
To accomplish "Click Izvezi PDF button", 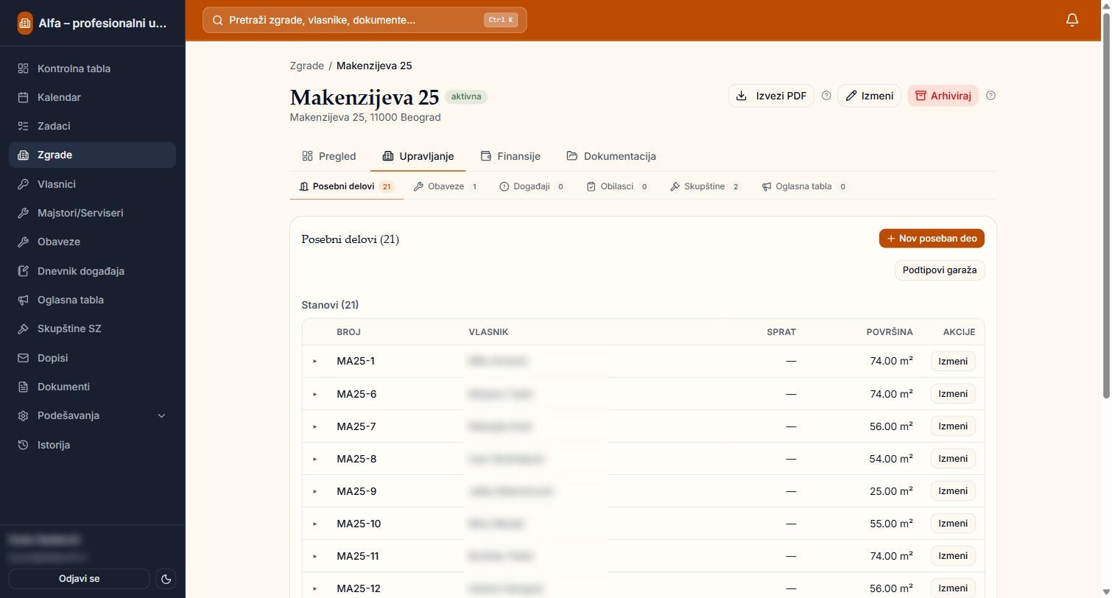I will pos(771,96).
